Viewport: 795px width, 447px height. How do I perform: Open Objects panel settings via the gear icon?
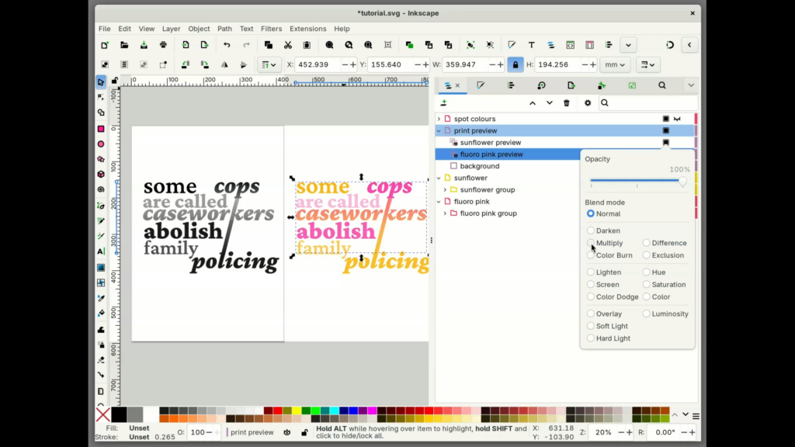tap(588, 102)
